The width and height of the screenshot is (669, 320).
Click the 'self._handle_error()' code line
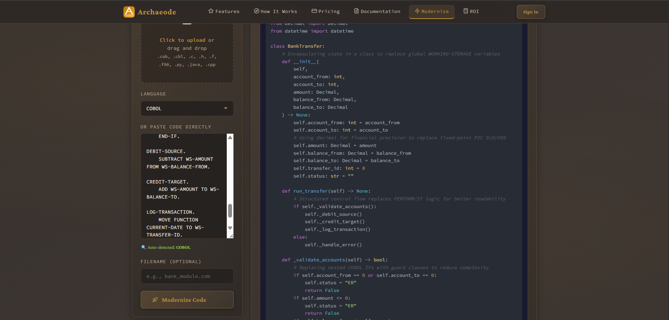coord(333,245)
